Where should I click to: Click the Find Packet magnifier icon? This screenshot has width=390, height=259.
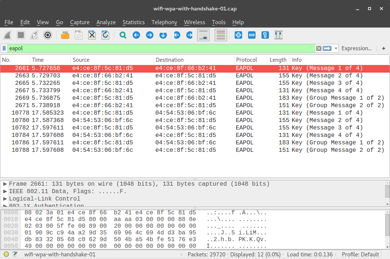pos(123,35)
